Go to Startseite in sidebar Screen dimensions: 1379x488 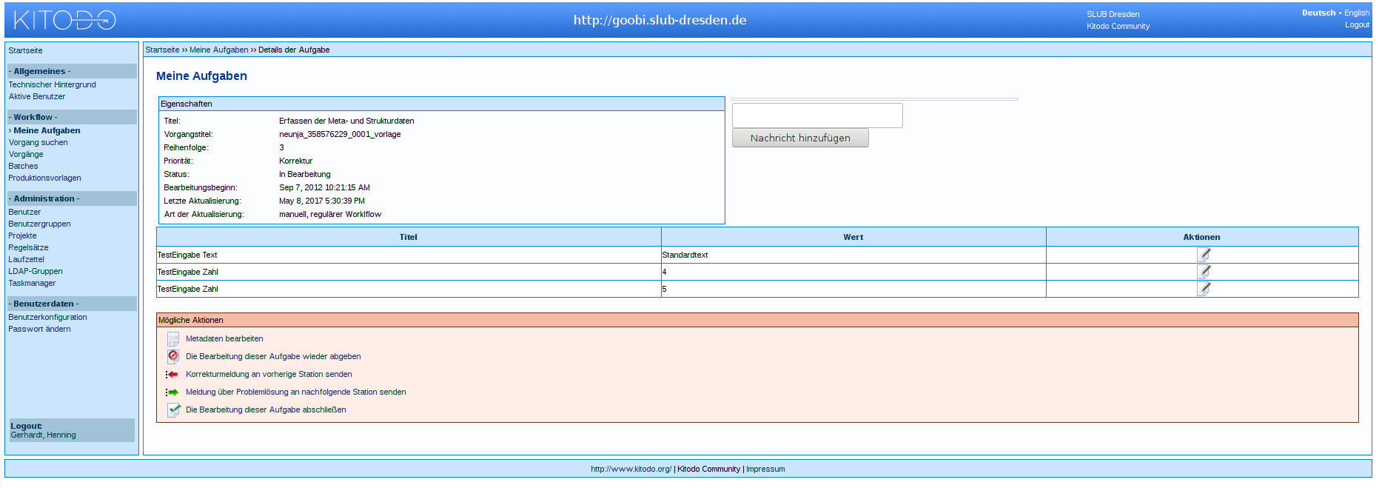coord(25,50)
